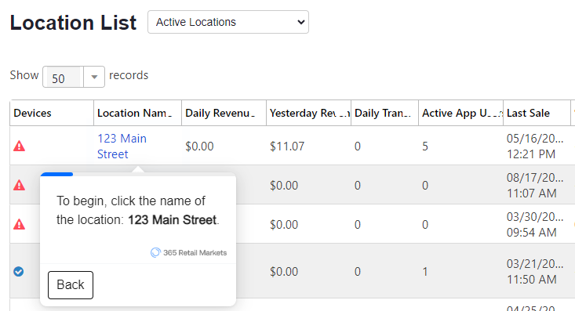The image size is (575, 311).
Task: Click the blue checkmark device status icon
Action: 19,271
